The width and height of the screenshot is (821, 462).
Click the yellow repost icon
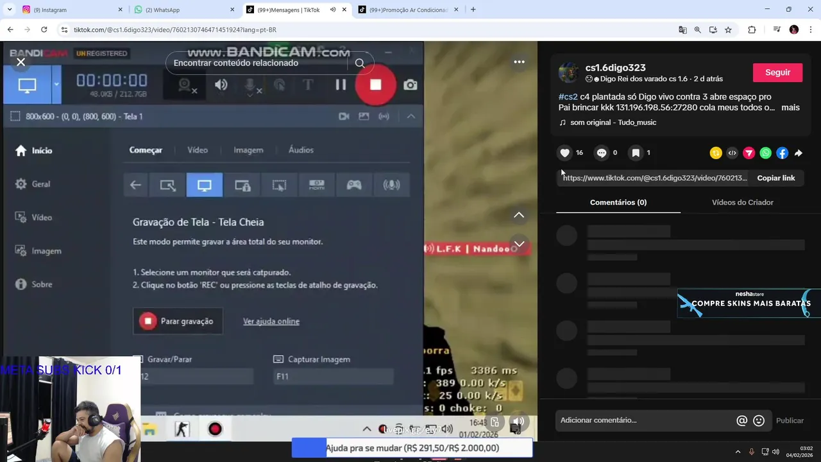[716, 153]
